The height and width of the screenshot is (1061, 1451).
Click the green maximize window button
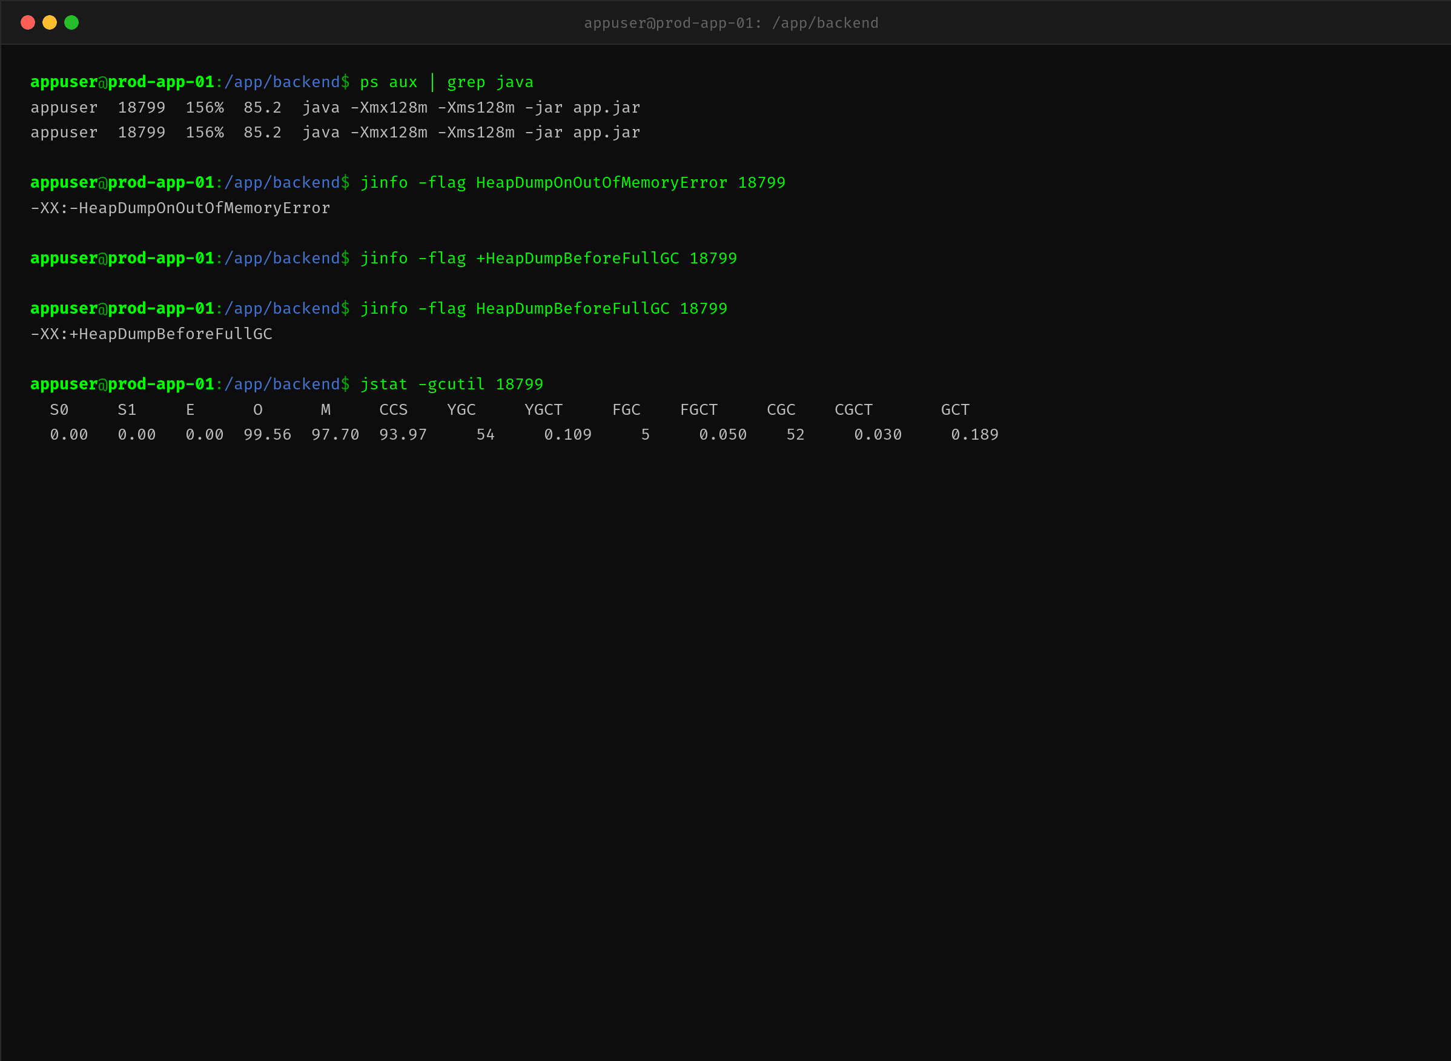coord(71,22)
